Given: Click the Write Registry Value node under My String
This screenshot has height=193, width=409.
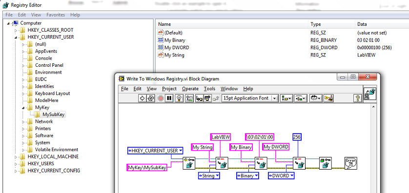Looking at the screenshot, I should click(x=222, y=163).
